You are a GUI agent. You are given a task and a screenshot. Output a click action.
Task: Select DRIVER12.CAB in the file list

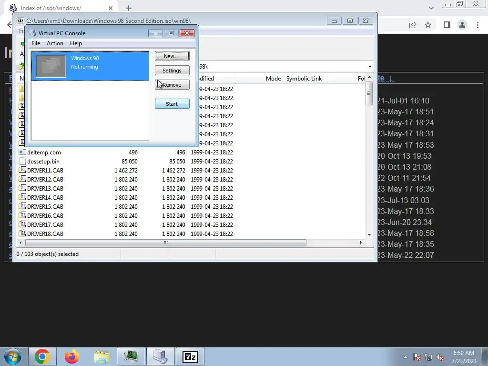click(45, 179)
